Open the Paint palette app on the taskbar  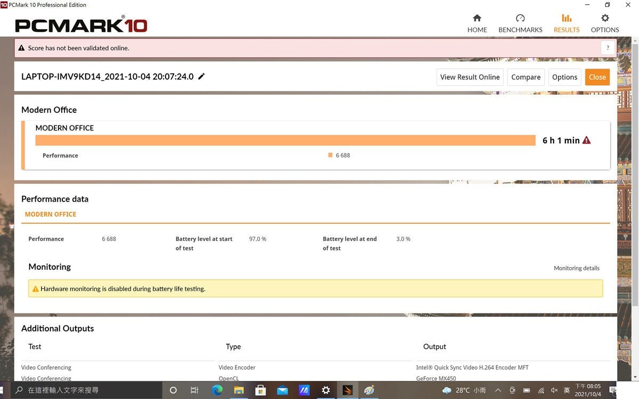[369, 390]
